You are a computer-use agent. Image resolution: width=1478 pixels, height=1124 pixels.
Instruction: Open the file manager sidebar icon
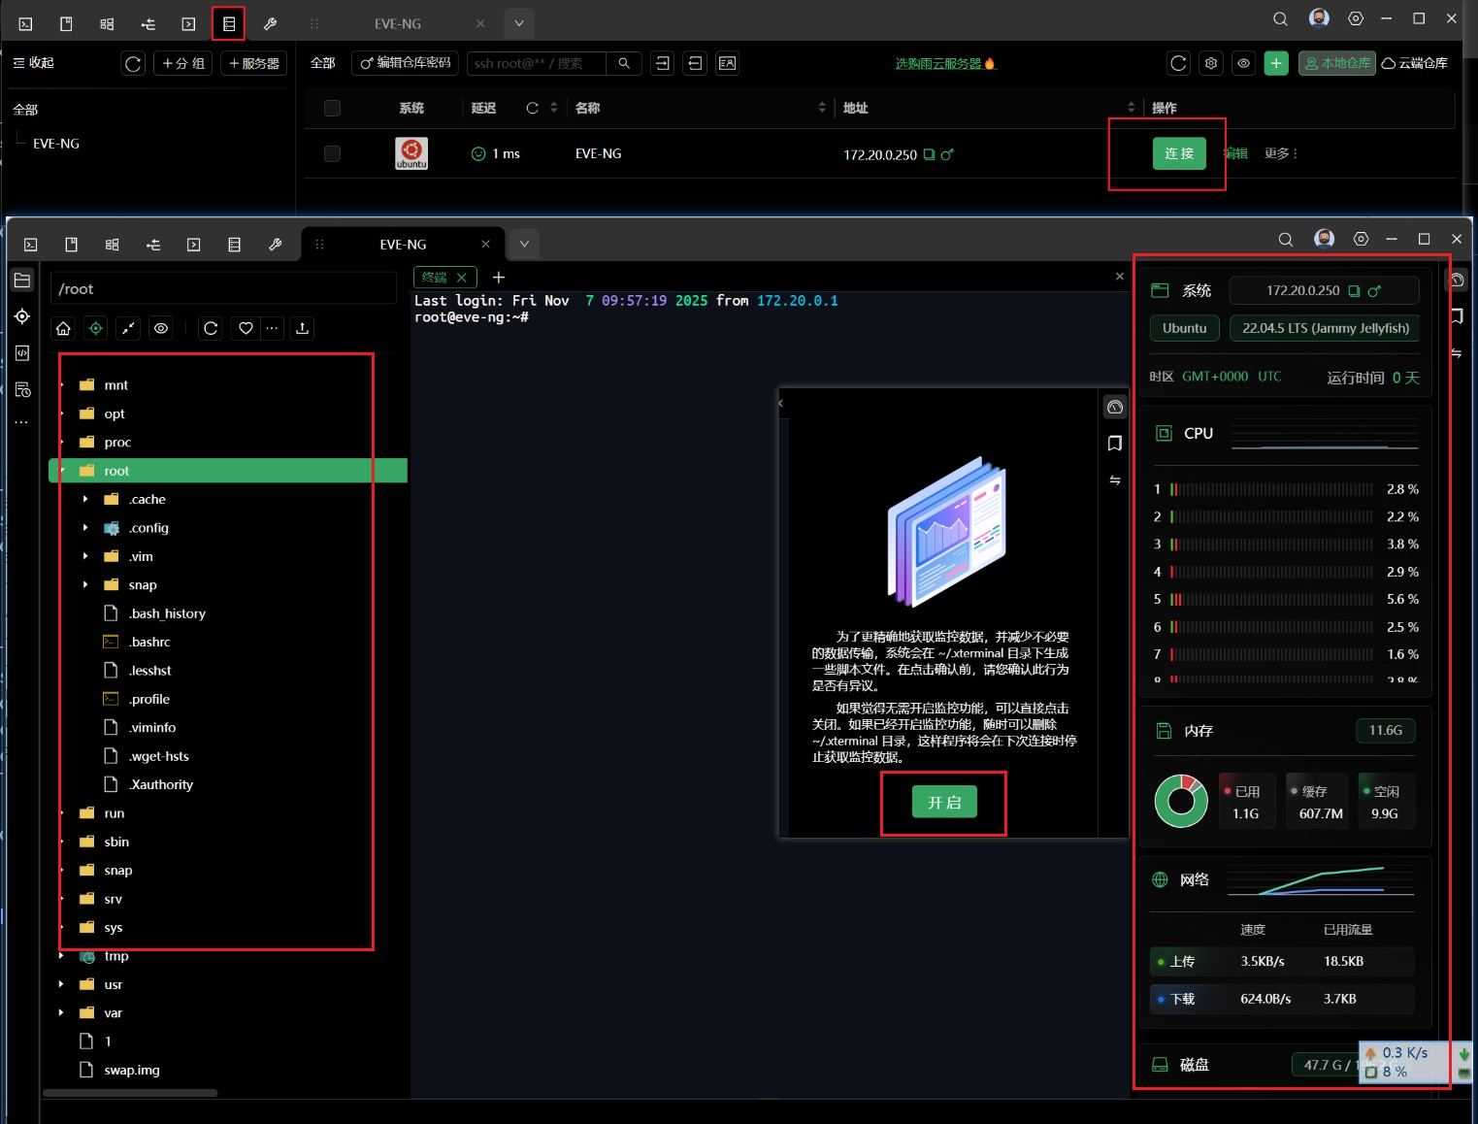[22, 281]
